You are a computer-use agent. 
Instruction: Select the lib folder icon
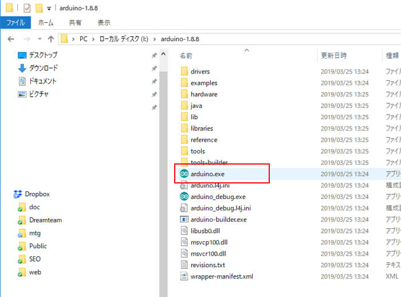[184, 117]
